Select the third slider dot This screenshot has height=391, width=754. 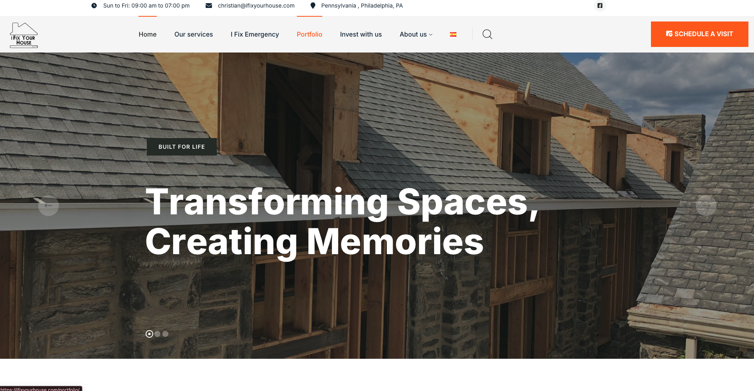coord(166,334)
